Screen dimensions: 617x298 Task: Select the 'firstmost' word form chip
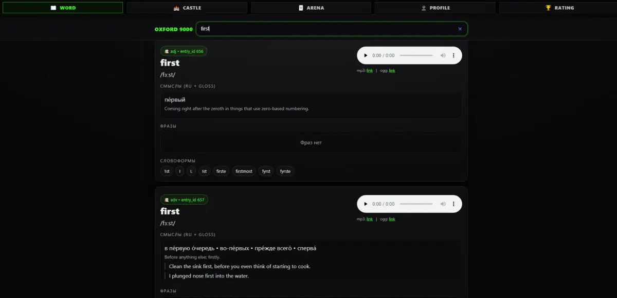pos(243,171)
